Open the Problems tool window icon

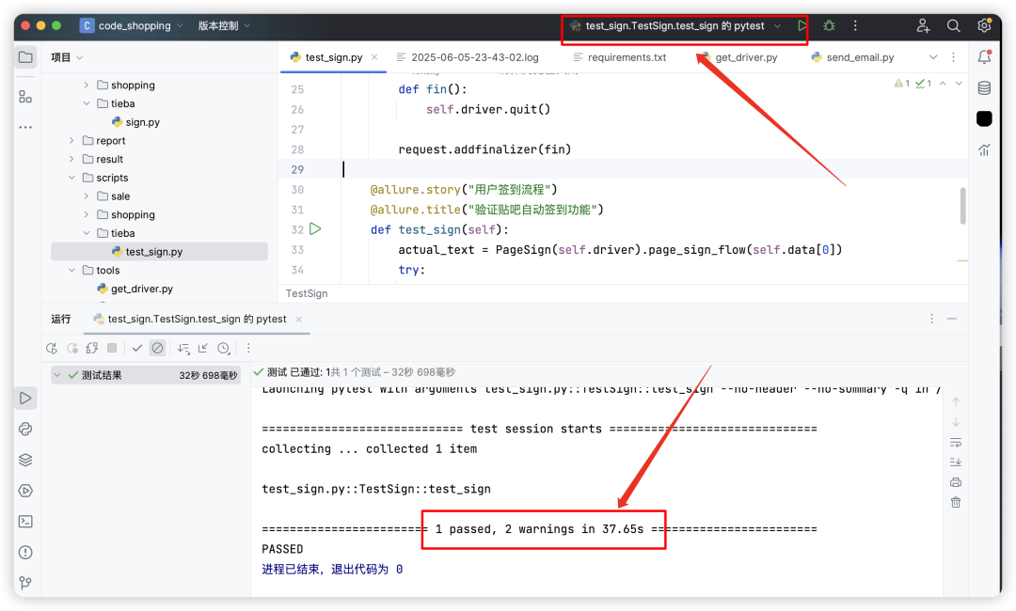[x=25, y=553]
